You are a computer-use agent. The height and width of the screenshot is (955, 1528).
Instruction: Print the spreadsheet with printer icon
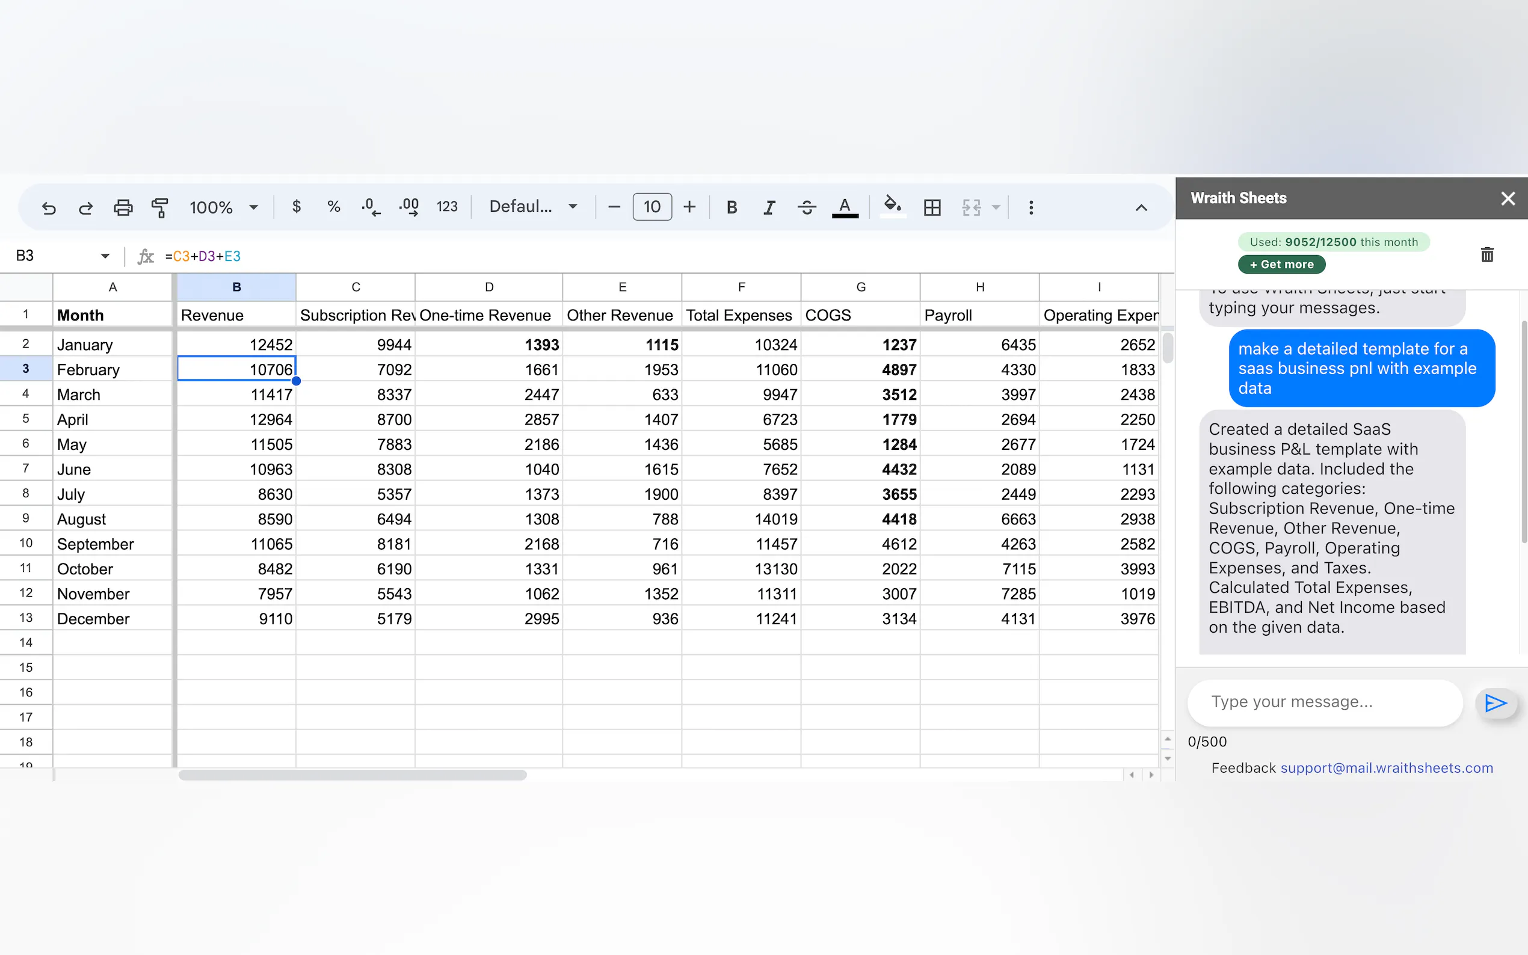point(123,207)
